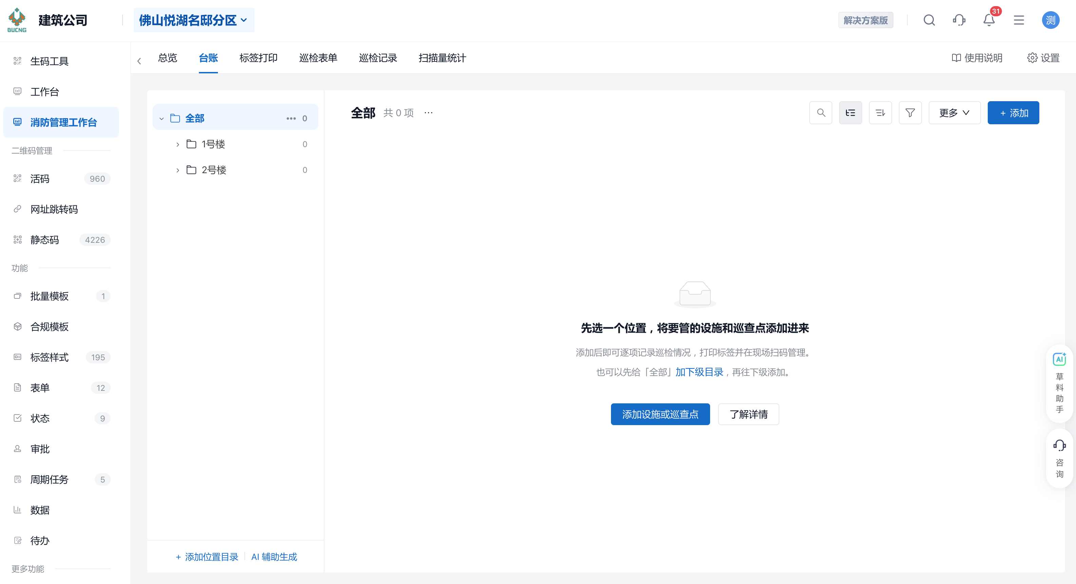Click 添加设施或巡查点 button
1076x584 pixels.
click(660, 414)
